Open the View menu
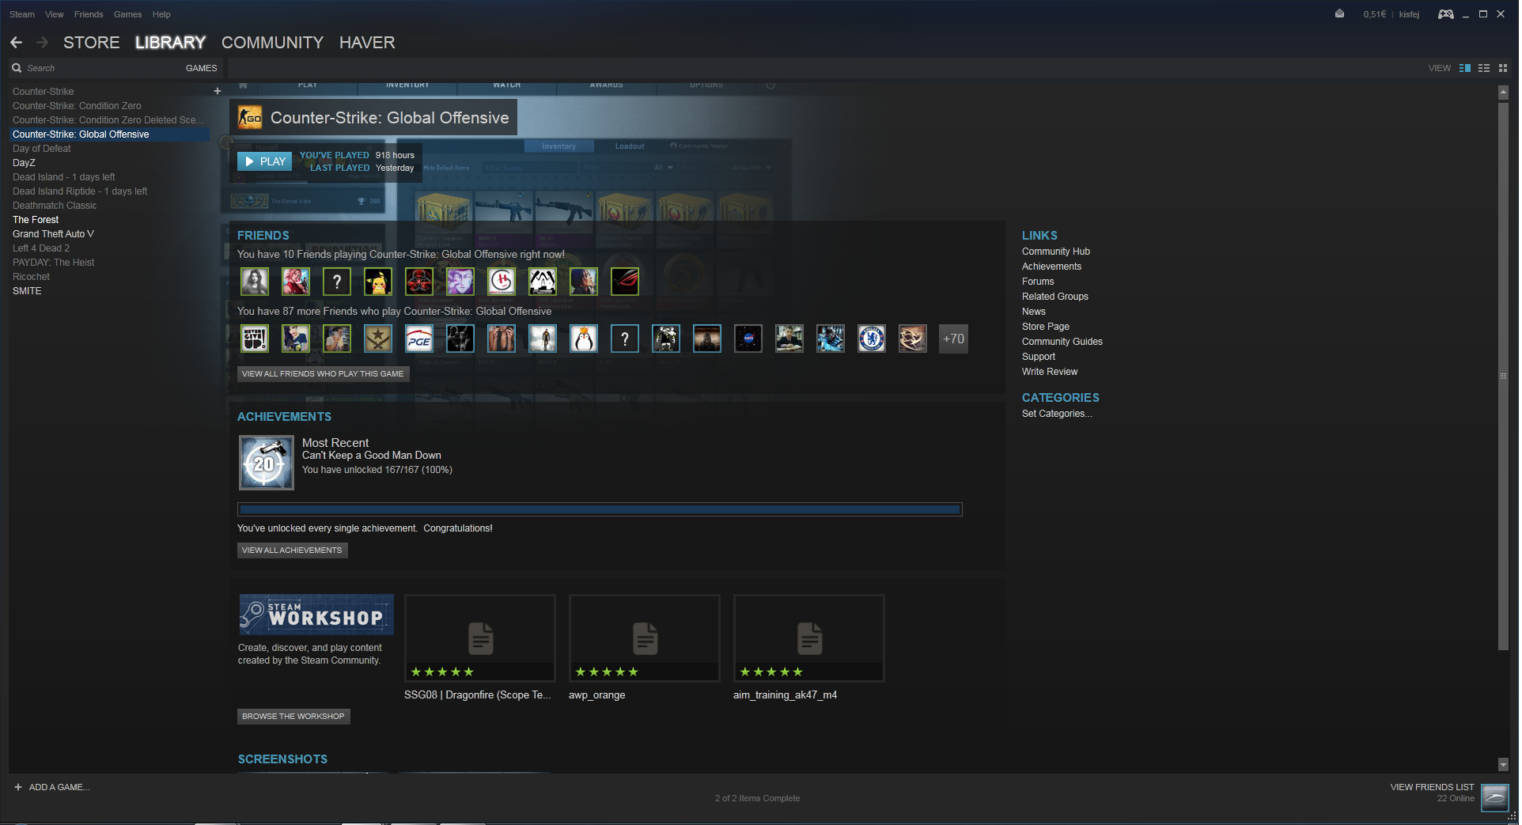 pyautogui.click(x=55, y=14)
